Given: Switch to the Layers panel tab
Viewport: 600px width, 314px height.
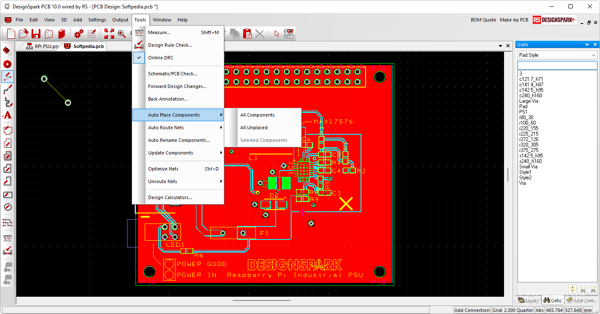Looking at the screenshot, I should coord(528,301).
